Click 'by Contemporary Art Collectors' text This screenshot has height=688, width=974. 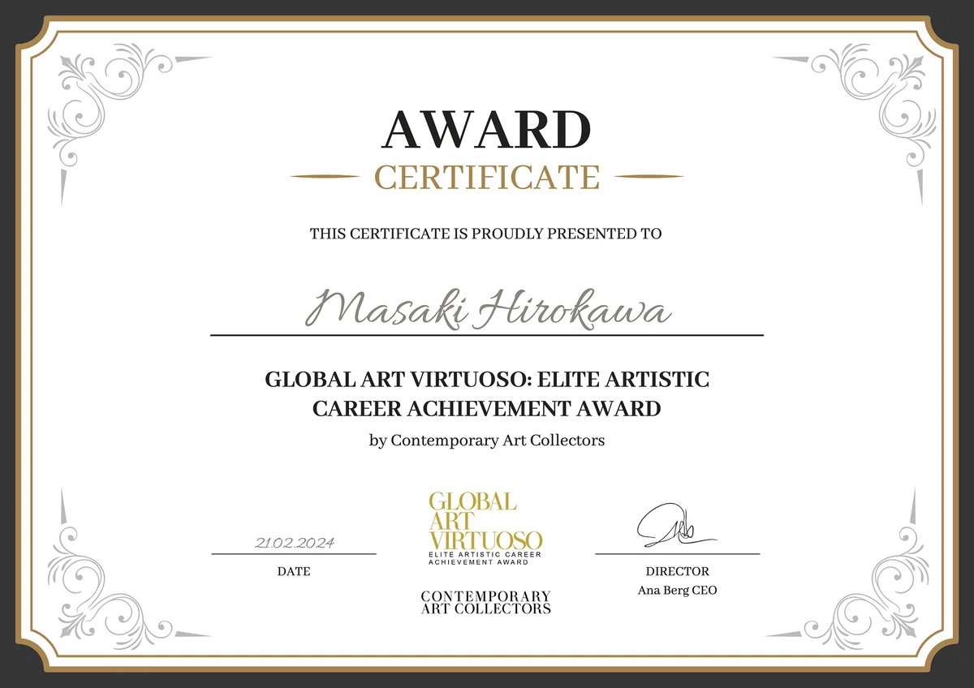pyautogui.click(x=487, y=441)
